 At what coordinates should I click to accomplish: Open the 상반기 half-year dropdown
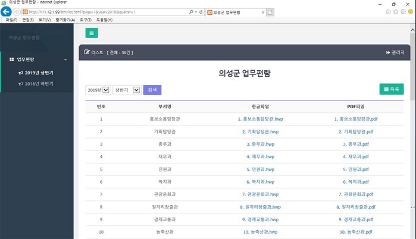(126, 90)
